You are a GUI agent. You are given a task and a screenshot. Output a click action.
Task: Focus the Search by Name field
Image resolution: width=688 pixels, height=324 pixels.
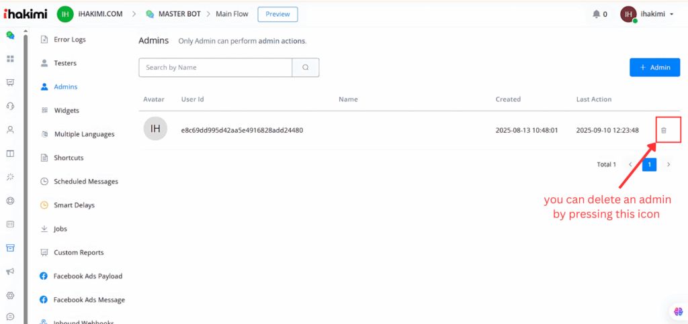pyautogui.click(x=215, y=68)
